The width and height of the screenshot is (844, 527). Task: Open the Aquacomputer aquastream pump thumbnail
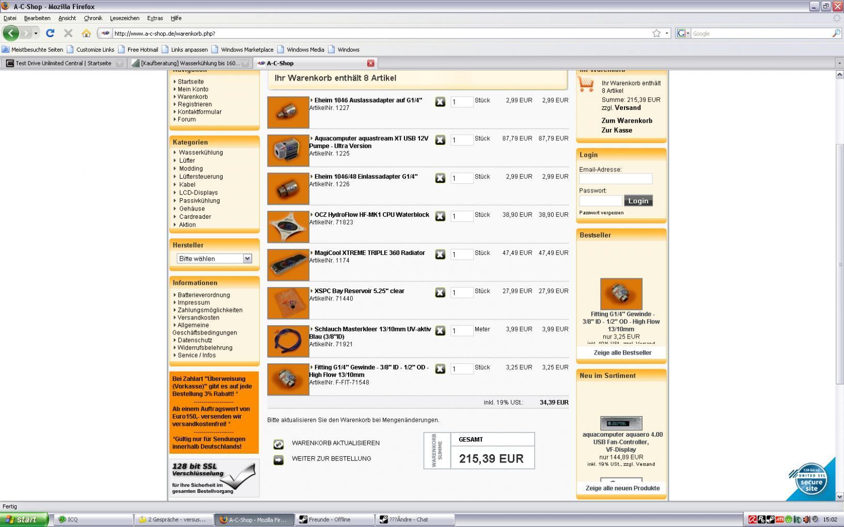point(288,150)
